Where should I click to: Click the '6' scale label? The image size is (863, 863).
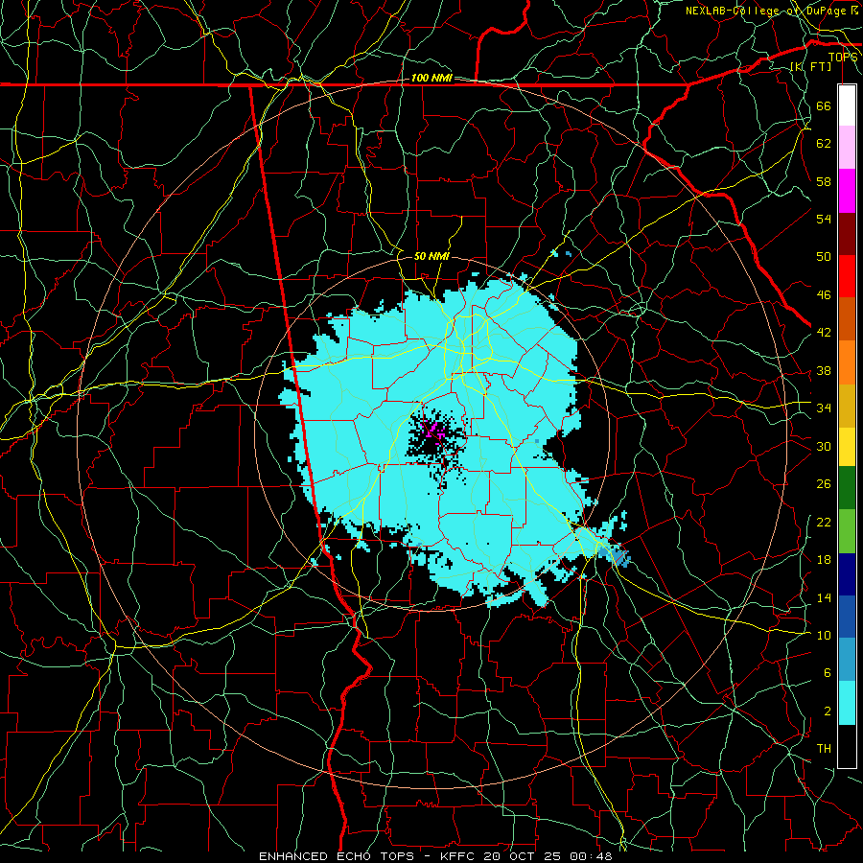click(x=827, y=673)
